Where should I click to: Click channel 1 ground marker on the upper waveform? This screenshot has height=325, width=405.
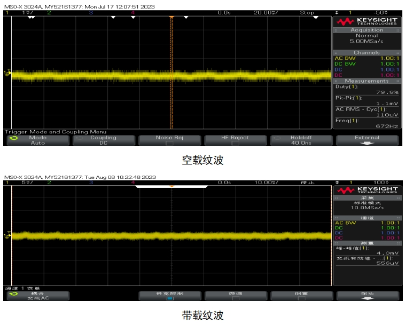(x=7, y=73)
